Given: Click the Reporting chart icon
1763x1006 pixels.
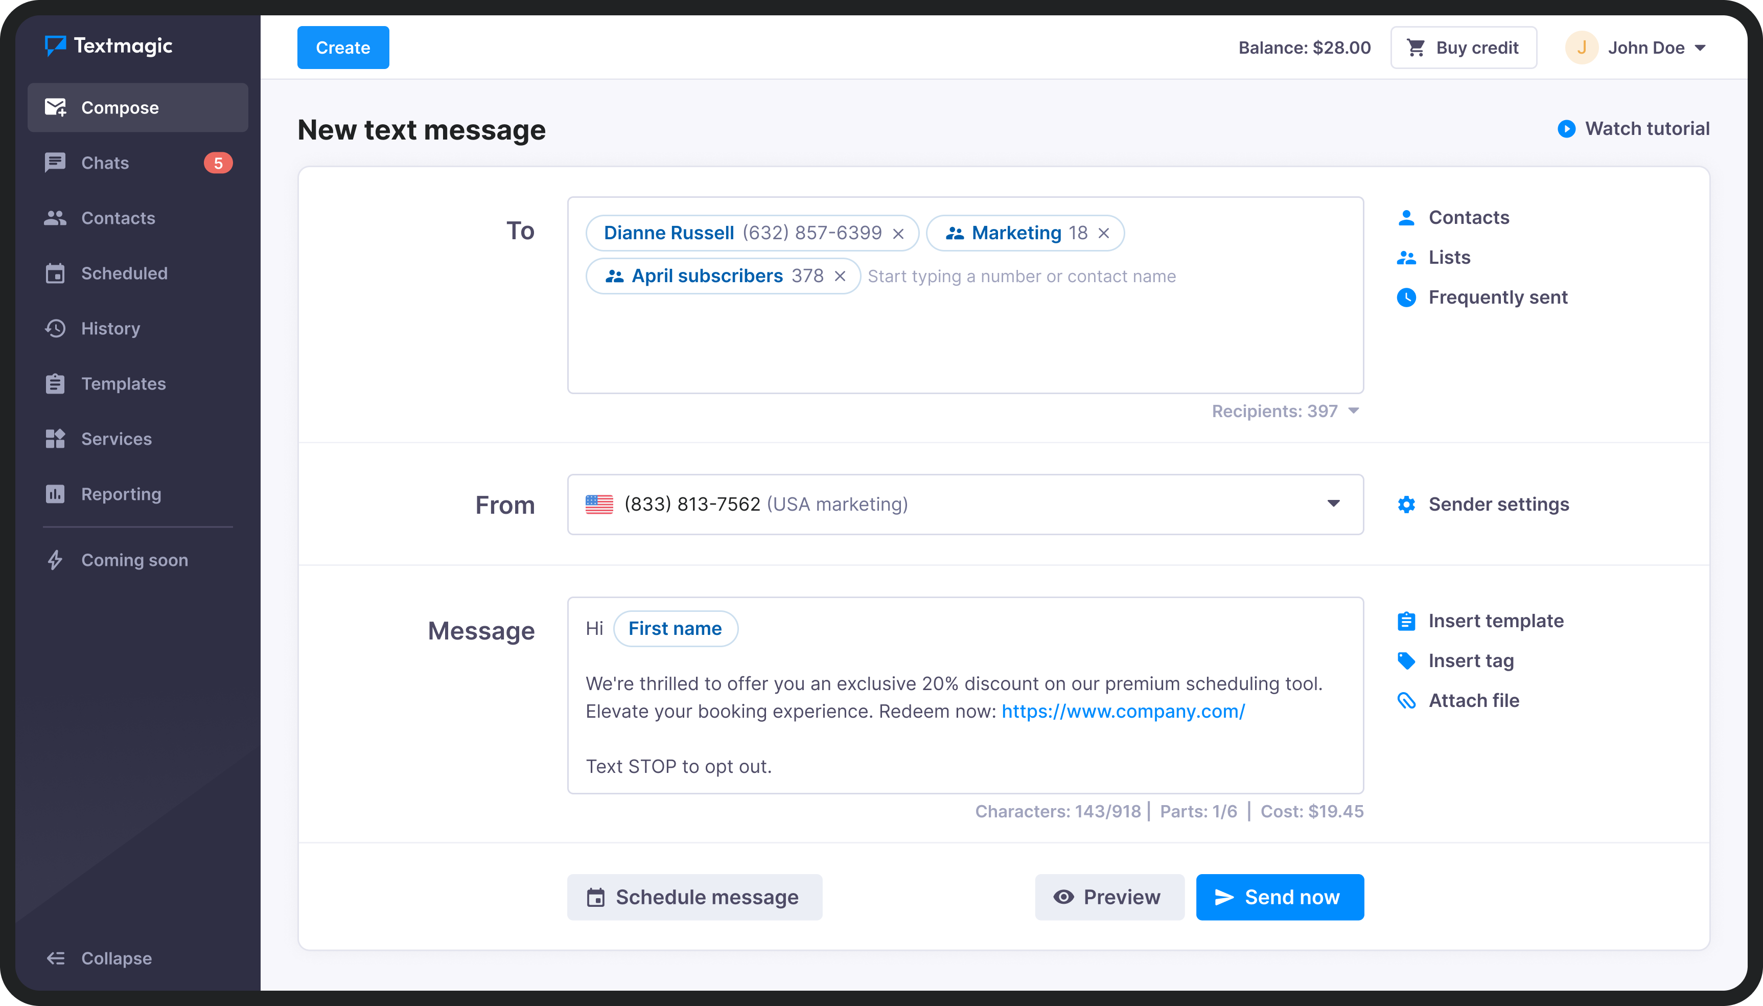Looking at the screenshot, I should pos(55,494).
